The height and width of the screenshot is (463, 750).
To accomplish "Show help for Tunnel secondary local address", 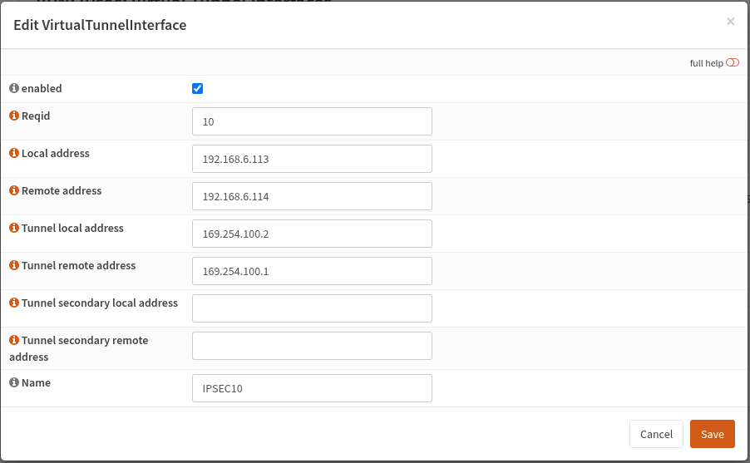I will click(14, 303).
